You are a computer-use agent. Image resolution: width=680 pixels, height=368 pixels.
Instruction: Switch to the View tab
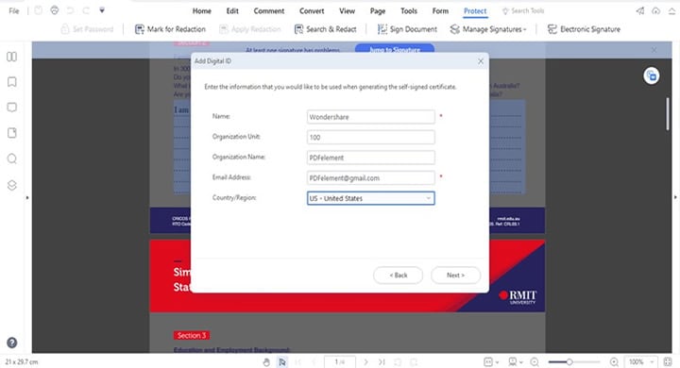click(x=347, y=10)
